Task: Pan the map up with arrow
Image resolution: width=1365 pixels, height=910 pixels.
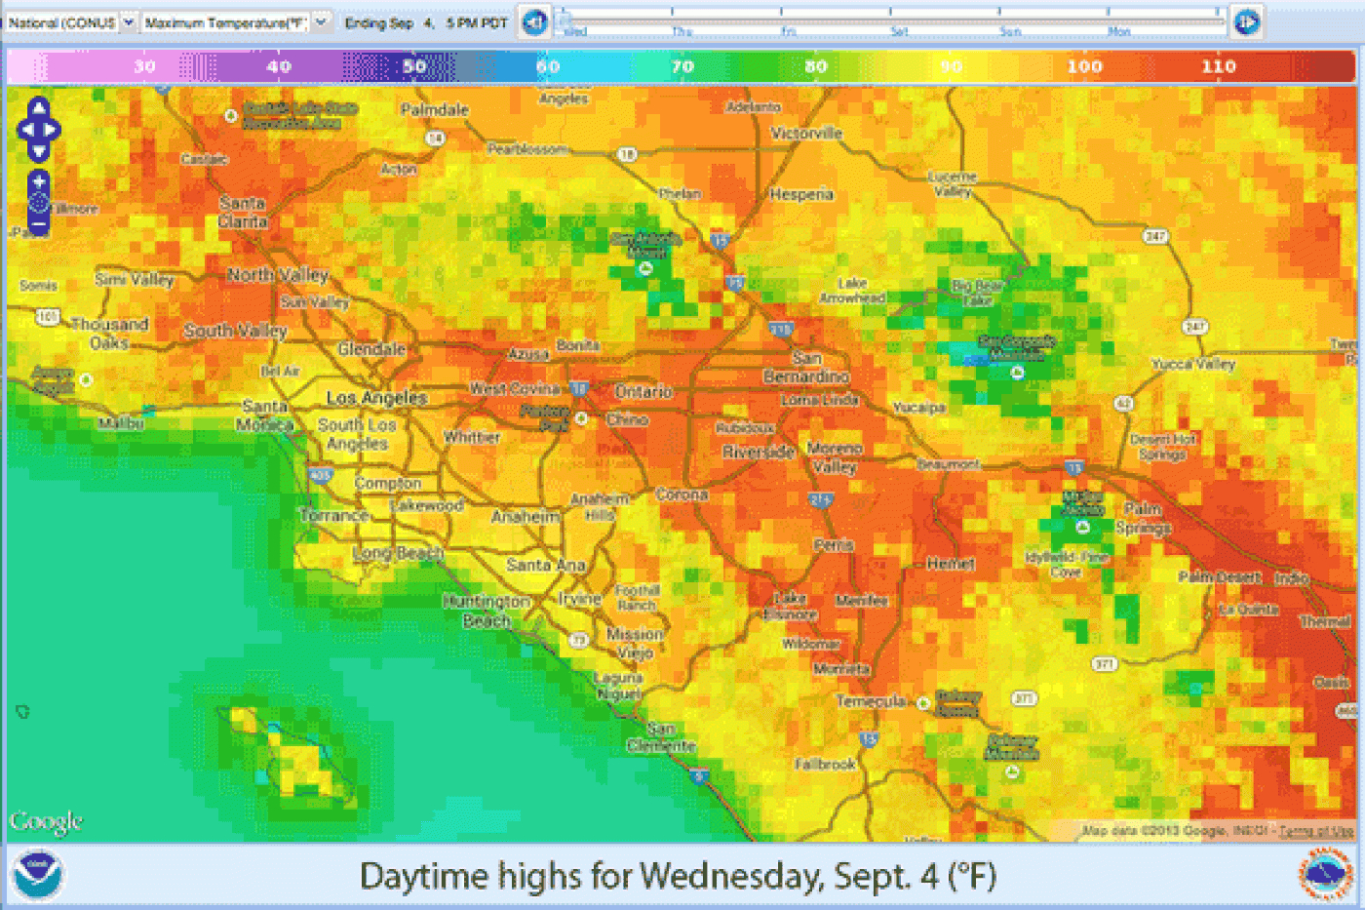Action: [38, 106]
